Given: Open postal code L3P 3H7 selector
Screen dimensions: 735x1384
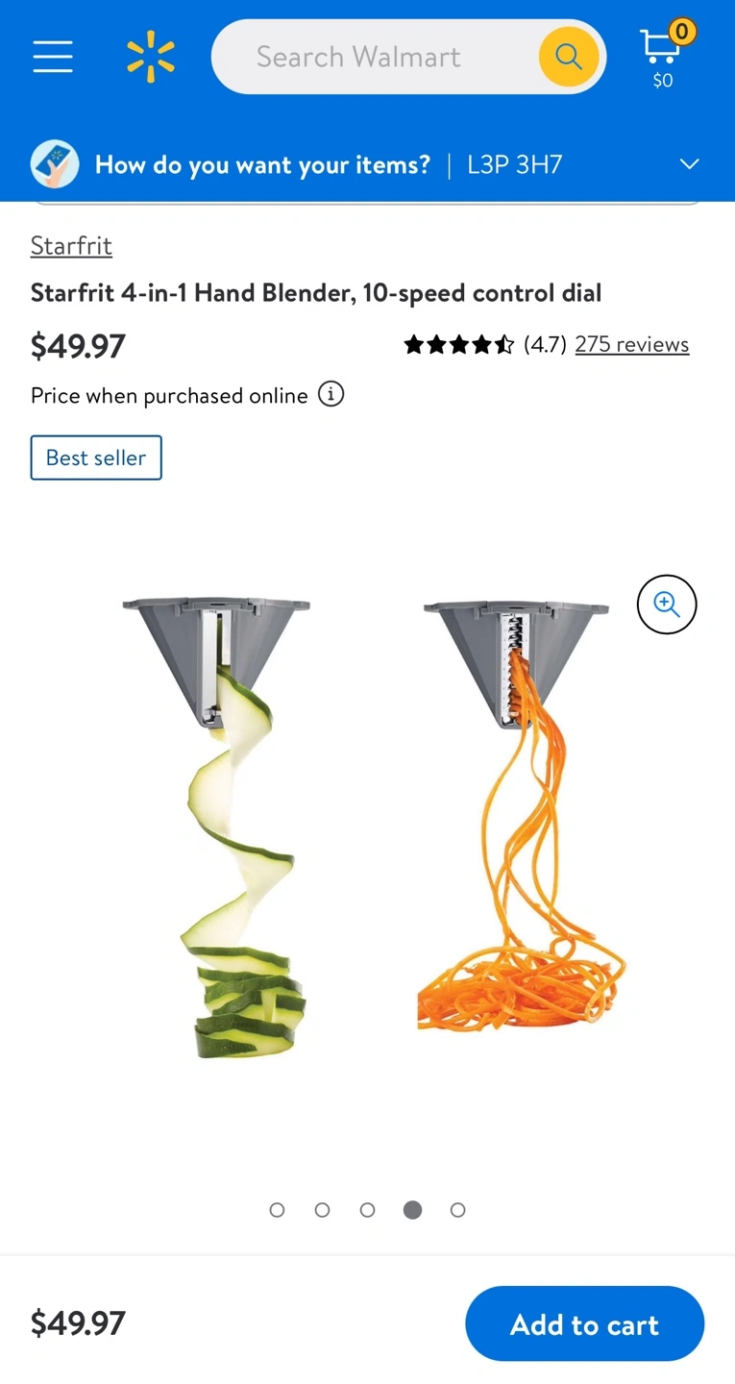Looking at the screenshot, I should coord(515,164).
